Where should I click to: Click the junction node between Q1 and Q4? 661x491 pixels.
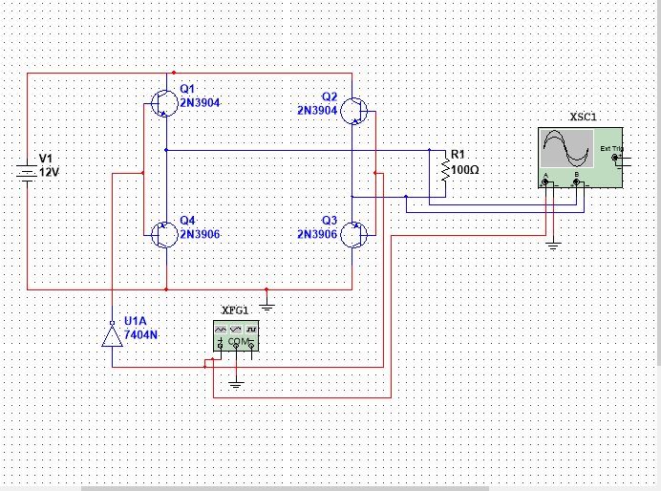[x=166, y=150]
